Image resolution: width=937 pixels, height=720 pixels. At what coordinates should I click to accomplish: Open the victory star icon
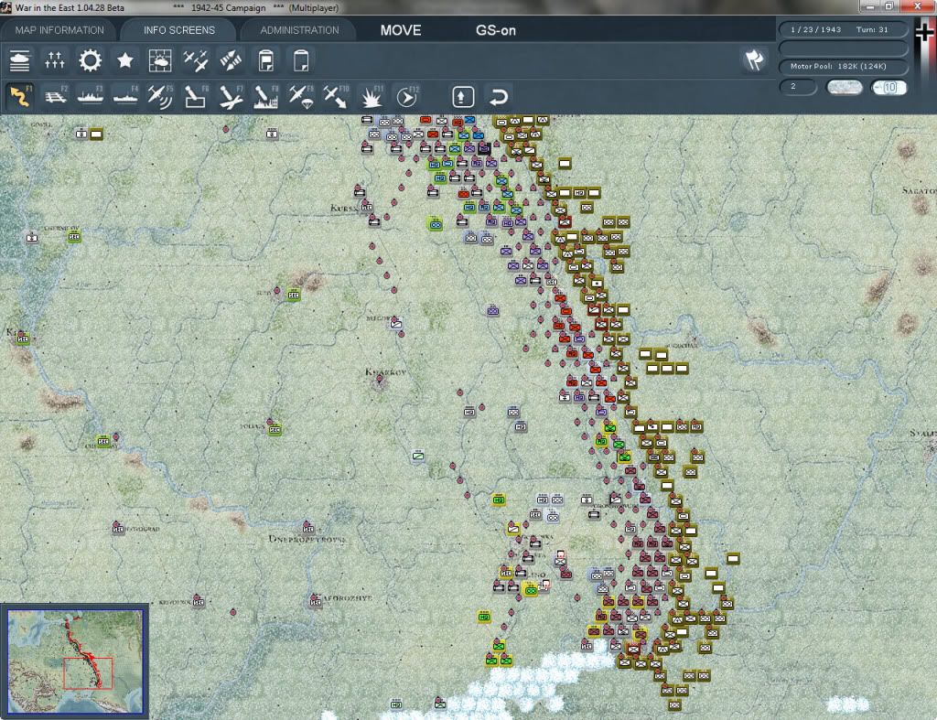(124, 61)
